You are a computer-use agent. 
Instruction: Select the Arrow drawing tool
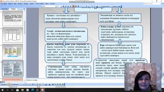[x=23, y=84]
